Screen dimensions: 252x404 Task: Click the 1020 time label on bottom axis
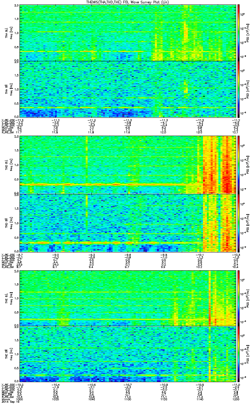56,399
